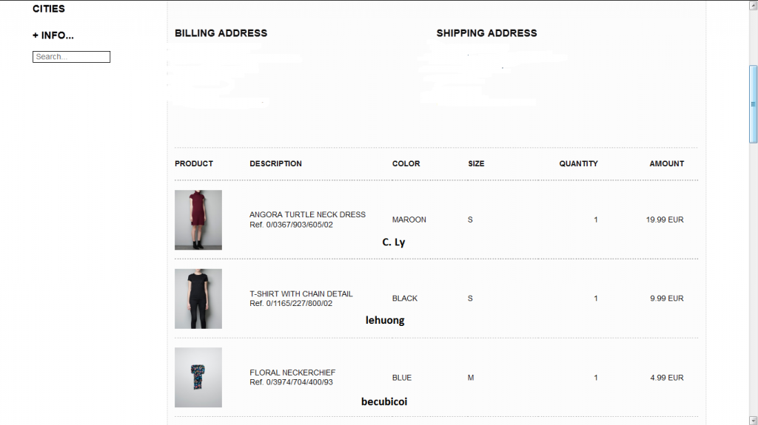Click the AMOUNT column header
Viewport: 758px width, 425px height.
[666, 163]
